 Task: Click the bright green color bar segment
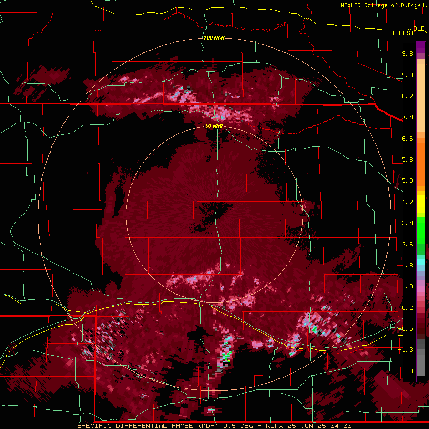pos(421,230)
